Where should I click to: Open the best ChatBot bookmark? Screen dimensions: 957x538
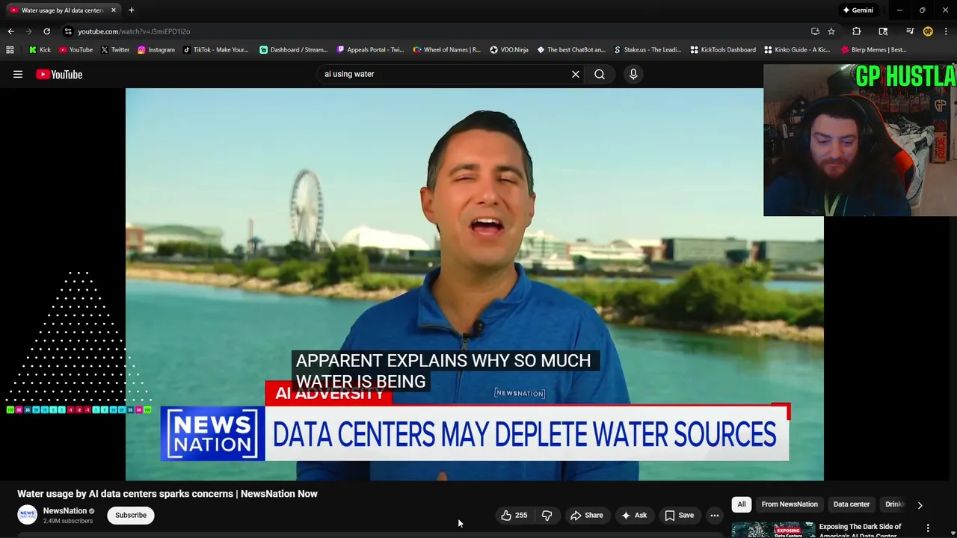571,50
